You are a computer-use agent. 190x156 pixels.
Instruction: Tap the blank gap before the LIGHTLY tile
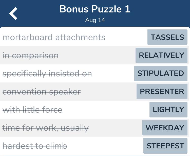pyautogui.click(x=106, y=110)
